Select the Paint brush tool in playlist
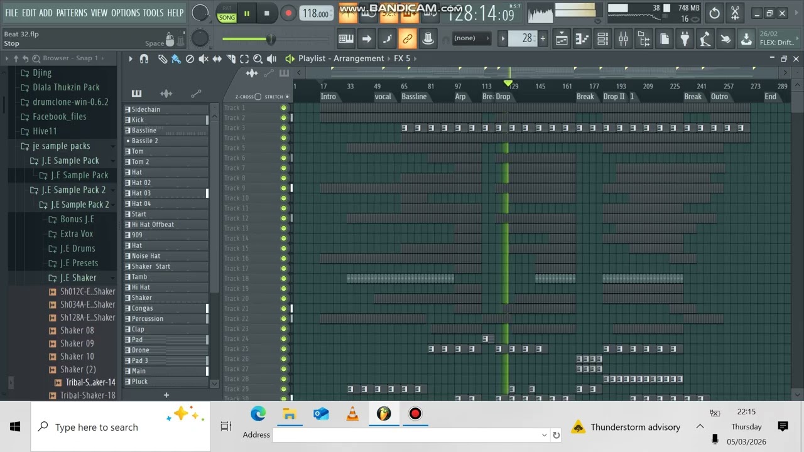Screen dimensions: 804x452 point(176,58)
